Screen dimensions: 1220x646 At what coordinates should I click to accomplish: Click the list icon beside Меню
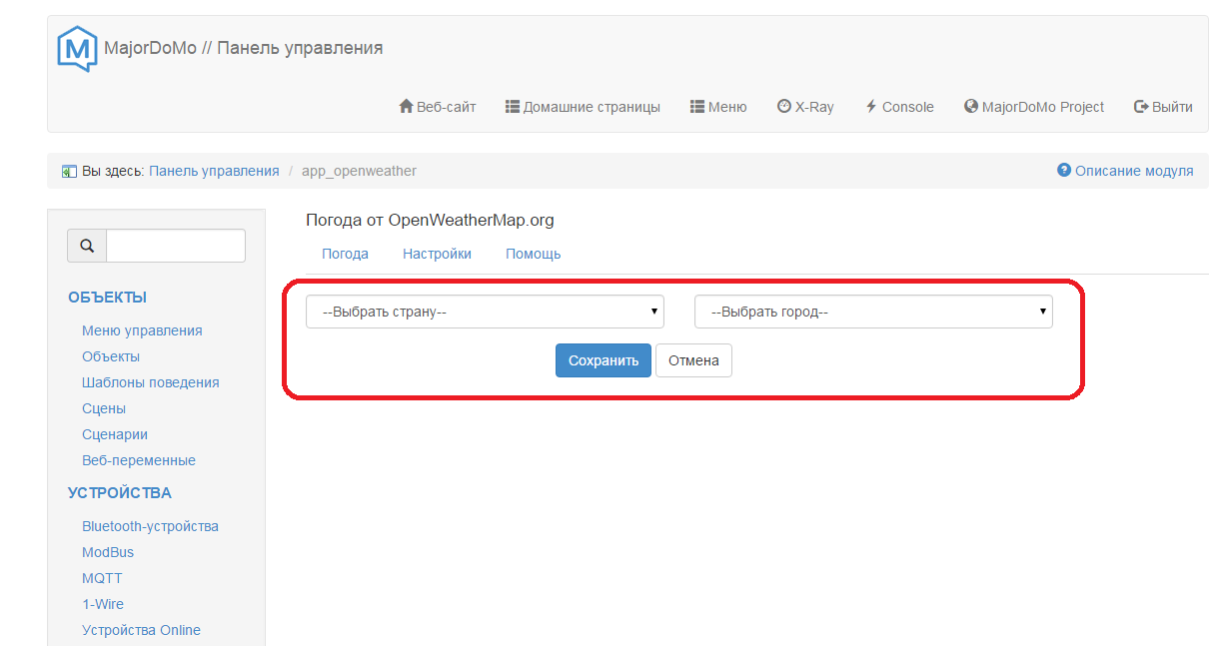(x=697, y=107)
